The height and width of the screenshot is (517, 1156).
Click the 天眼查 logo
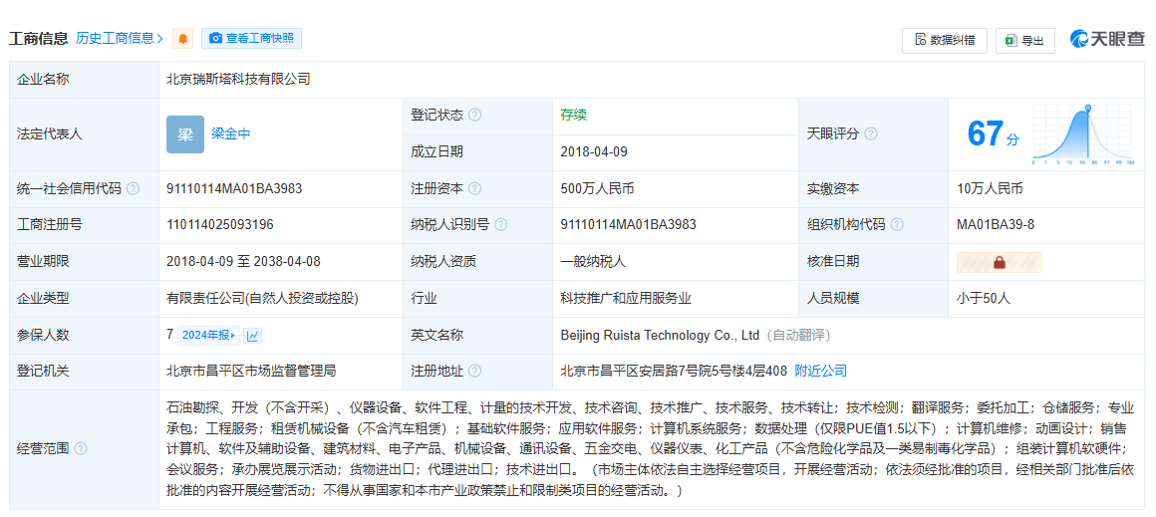coord(1108,40)
